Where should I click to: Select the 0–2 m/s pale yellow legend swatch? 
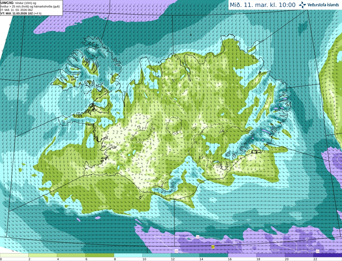pyautogui.click(x=14, y=255)
